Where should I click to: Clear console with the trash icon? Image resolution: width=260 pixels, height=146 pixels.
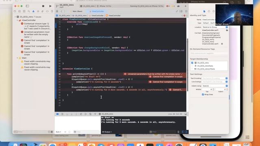point(178,132)
